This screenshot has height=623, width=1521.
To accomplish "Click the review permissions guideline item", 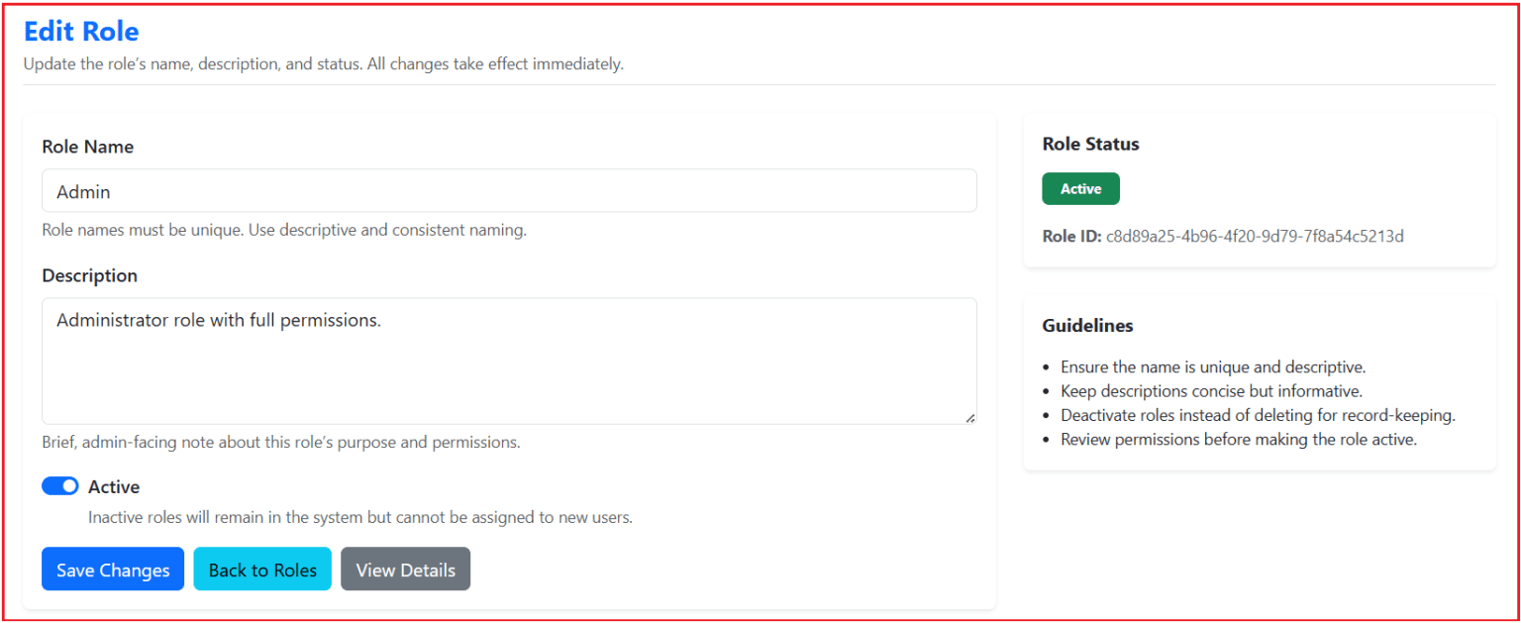I will tap(1239, 439).
